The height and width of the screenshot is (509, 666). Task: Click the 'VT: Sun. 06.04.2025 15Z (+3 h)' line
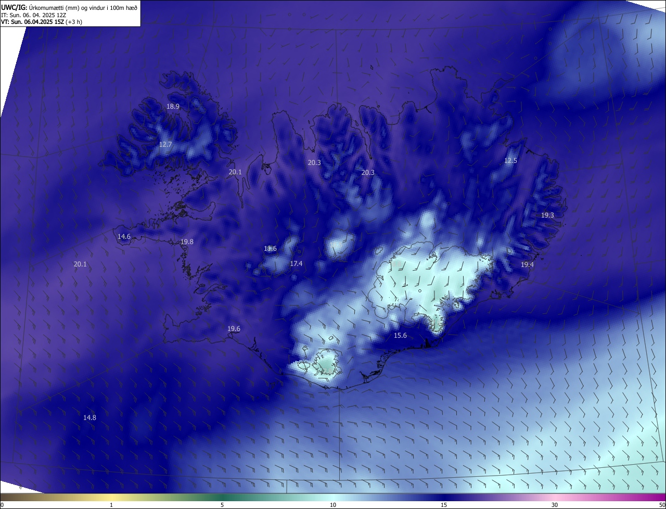tap(42, 22)
